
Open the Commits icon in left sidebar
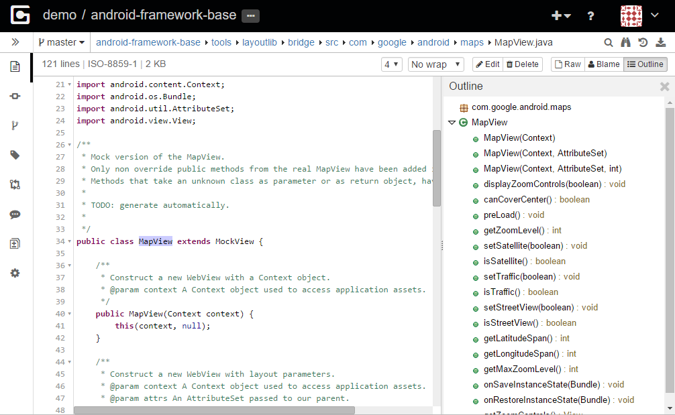point(15,96)
